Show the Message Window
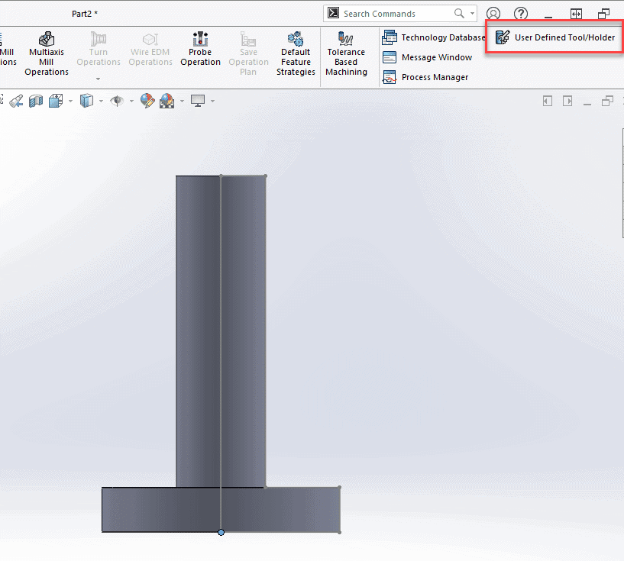 428,57
